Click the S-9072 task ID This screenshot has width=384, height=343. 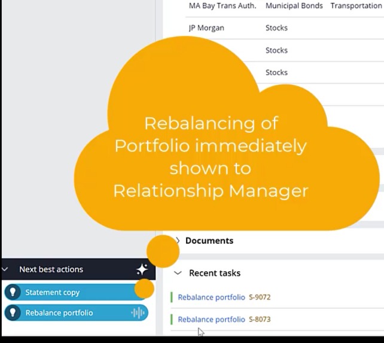point(260,297)
